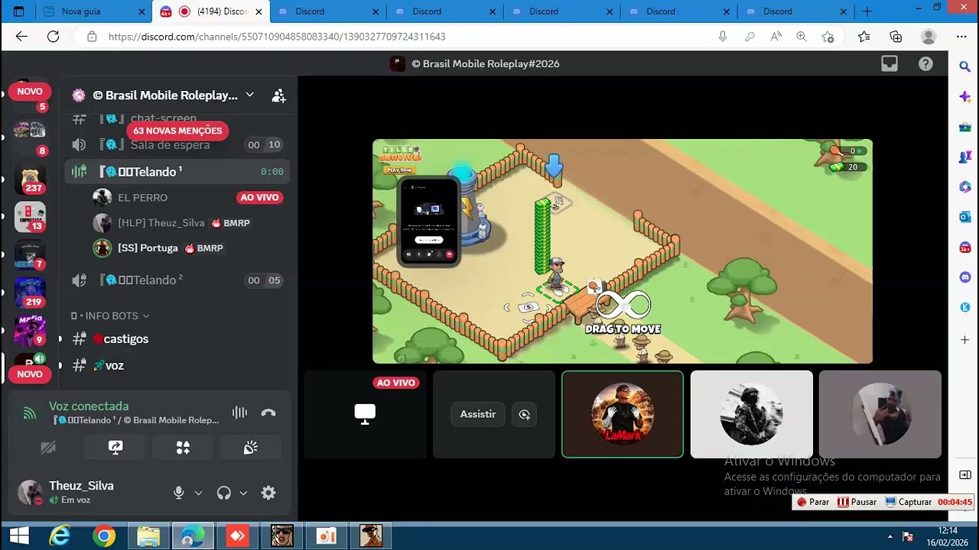Show hidden system tray icons
Viewport: 979px width, 550px height.
(890, 536)
